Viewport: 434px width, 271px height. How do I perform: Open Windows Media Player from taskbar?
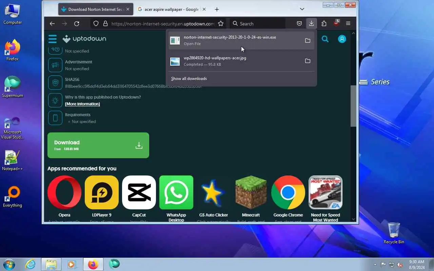(x=72, y=264)
